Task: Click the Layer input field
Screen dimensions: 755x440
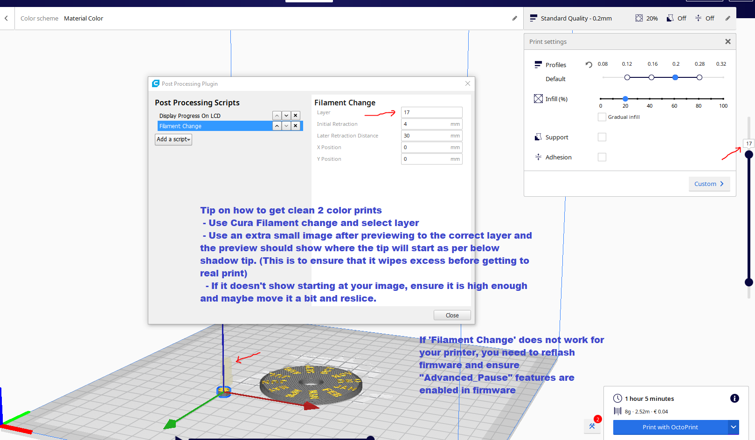Action: pyautogui.click(x=431, y=112)
